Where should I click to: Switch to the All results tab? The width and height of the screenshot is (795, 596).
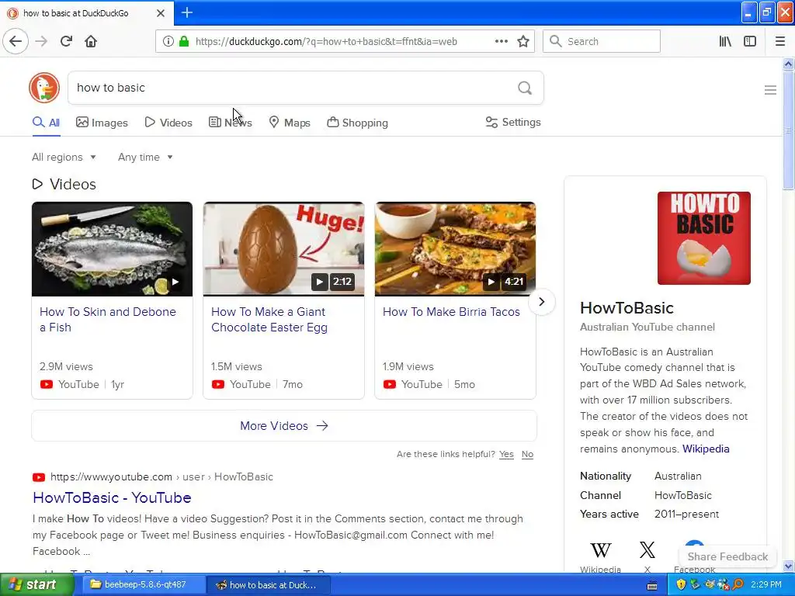tap(46, 123)
